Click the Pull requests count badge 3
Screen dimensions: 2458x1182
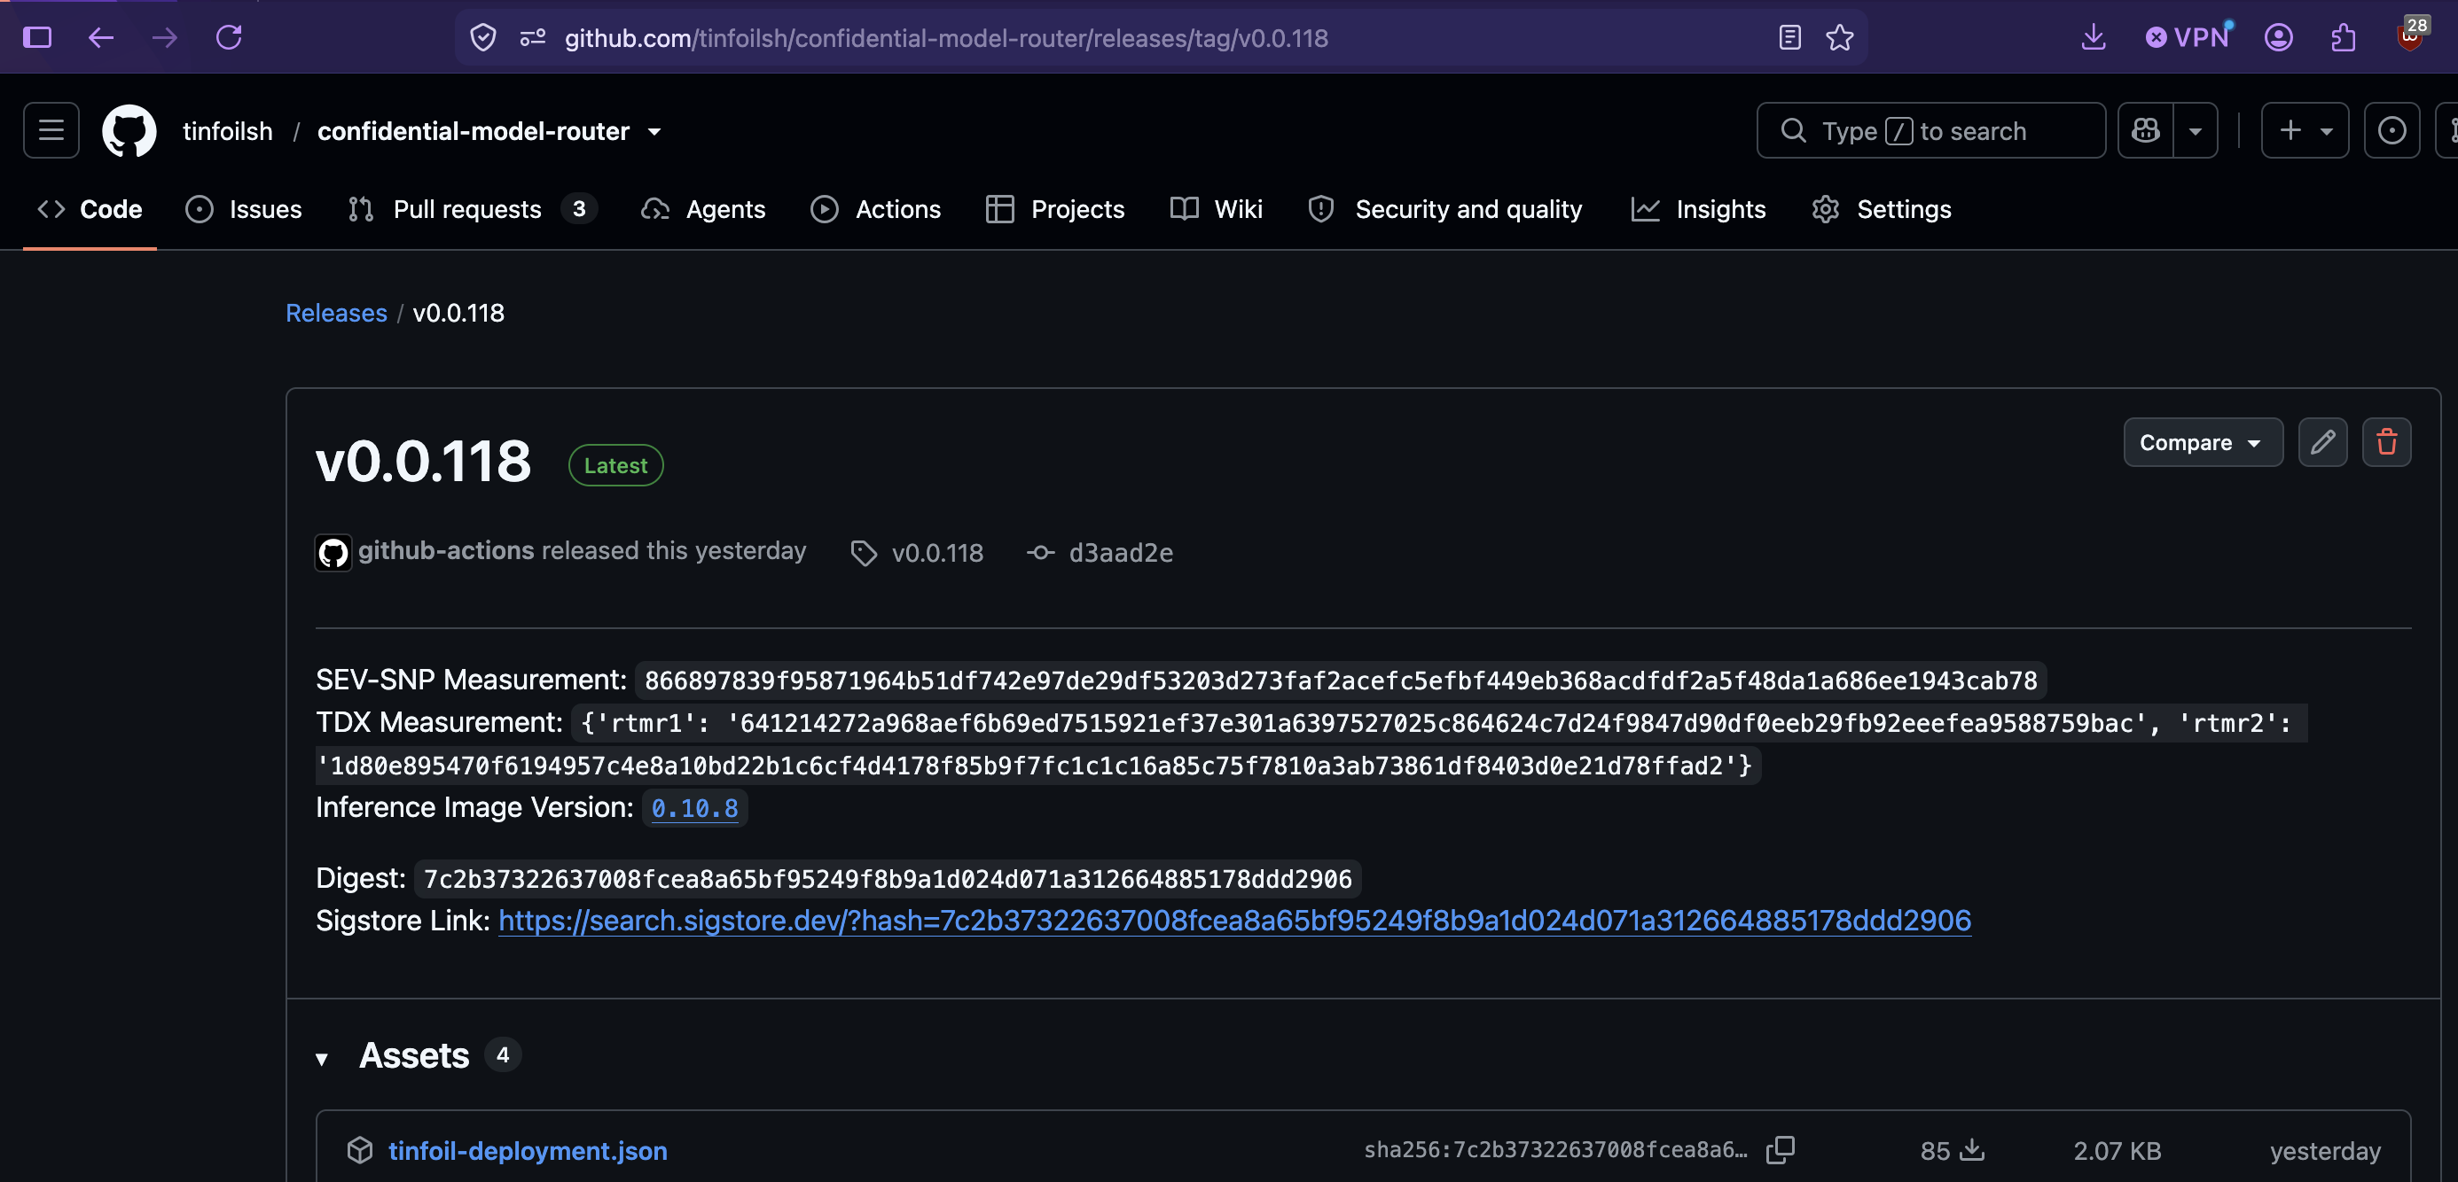click(x=578, y=209)
